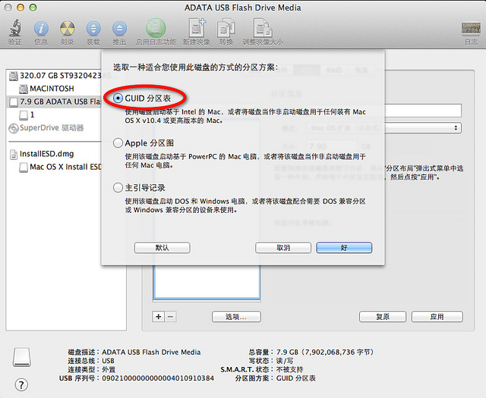486x398 pixels.
Task: Select the 320.07 GB ST9320423 disk
Action: tap(55, 76)
